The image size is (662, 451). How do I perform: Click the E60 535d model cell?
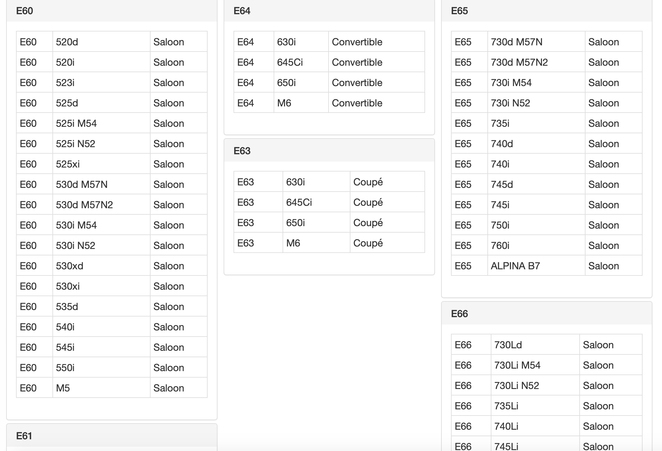(x=101, y=306)
